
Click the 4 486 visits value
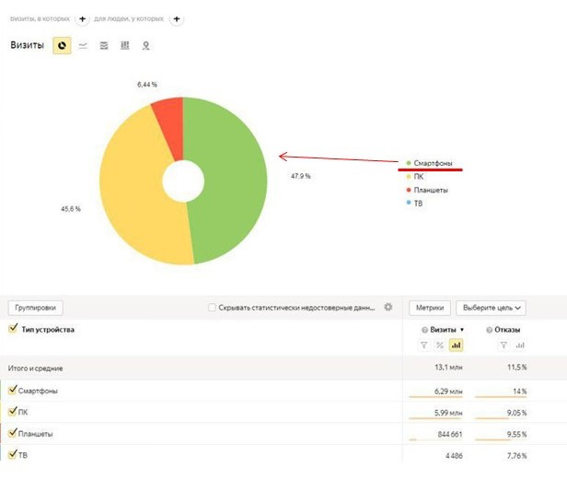coord(454,456)
